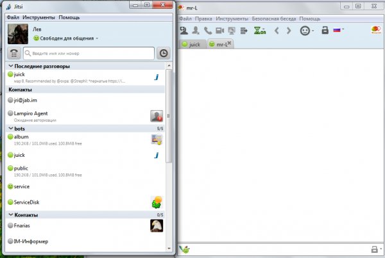Click Fnarias eagle avatar
385x258 pixels.
pos(157,225)
